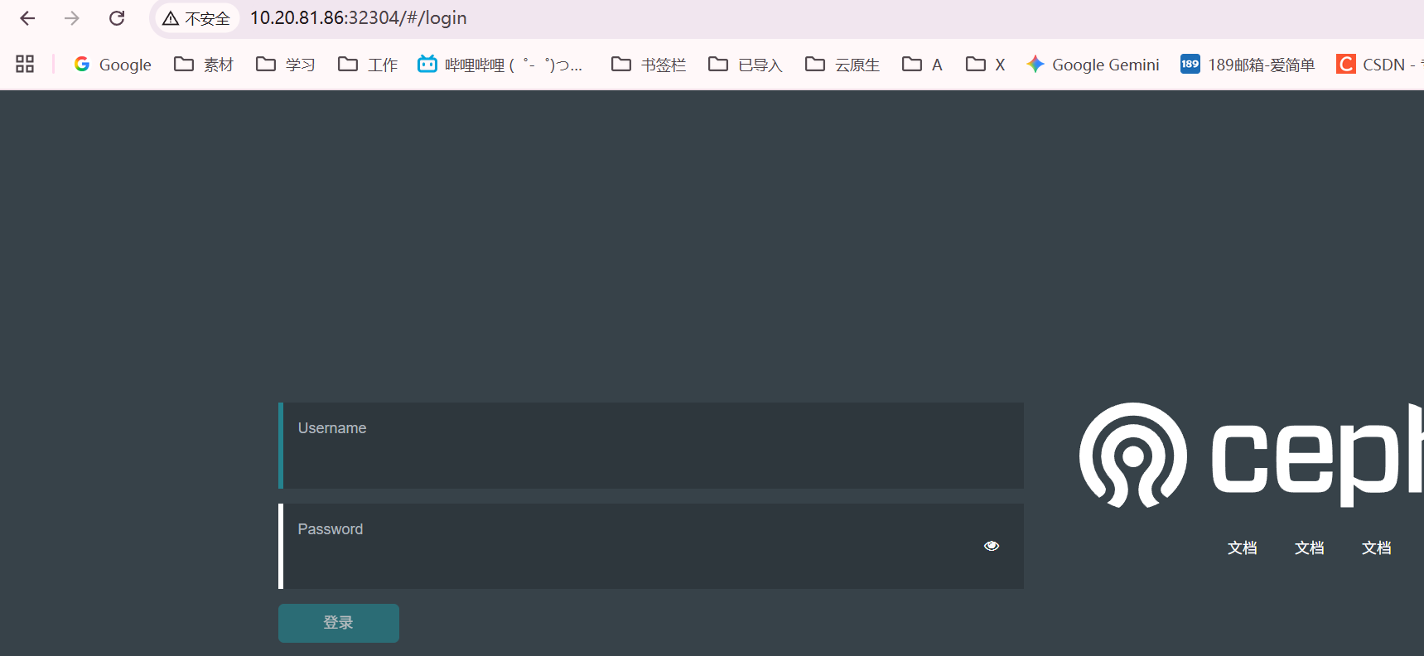Open the last 文档 link under the logo

click(1377, 547)
